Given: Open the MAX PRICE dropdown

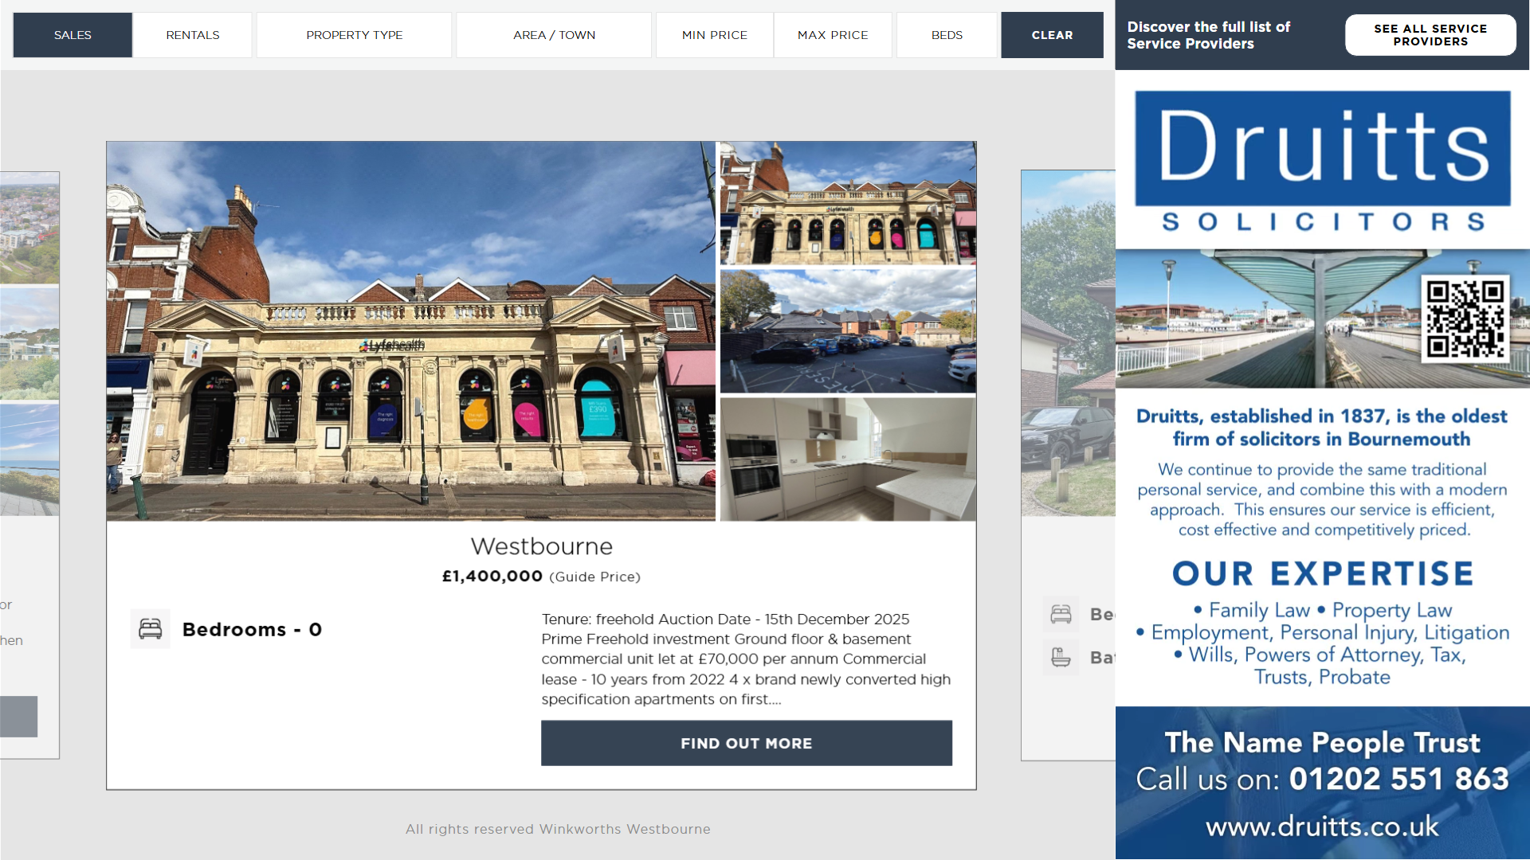Looking at the screenshot, I should coord(833,35).
